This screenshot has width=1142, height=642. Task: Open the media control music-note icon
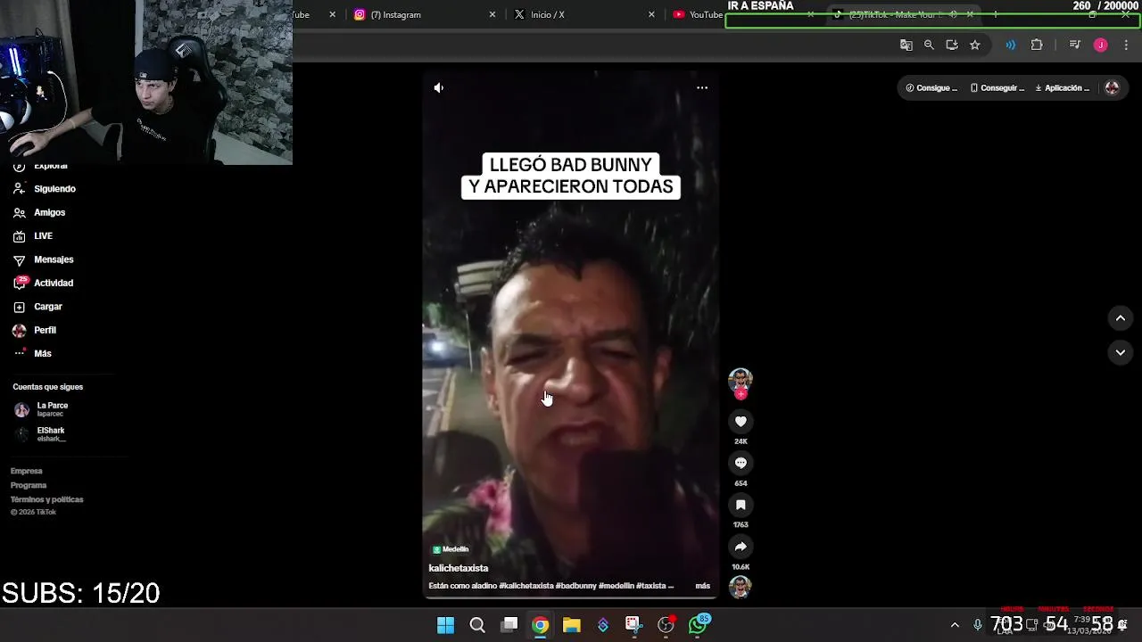click(1074, 45)
